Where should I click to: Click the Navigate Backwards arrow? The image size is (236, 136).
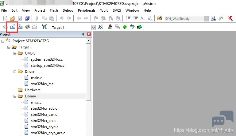[x=79, y=18]
